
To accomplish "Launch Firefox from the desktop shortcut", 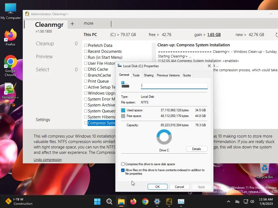I will [x=11, y=37].
